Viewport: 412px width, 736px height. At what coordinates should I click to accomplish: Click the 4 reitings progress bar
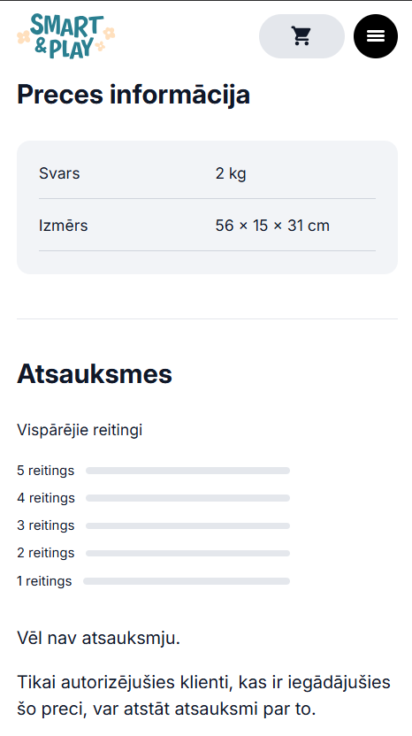pos(187,498)
